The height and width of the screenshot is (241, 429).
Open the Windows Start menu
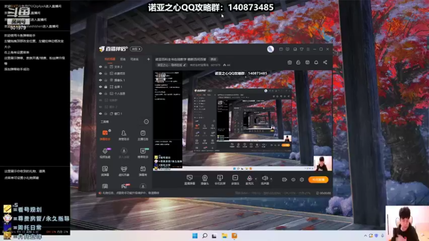(195, 236)
